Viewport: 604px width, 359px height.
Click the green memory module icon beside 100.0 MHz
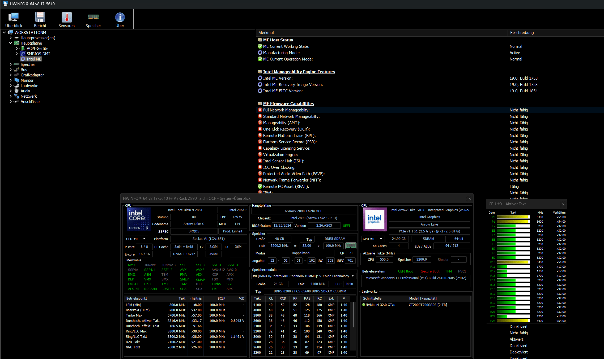351,246
